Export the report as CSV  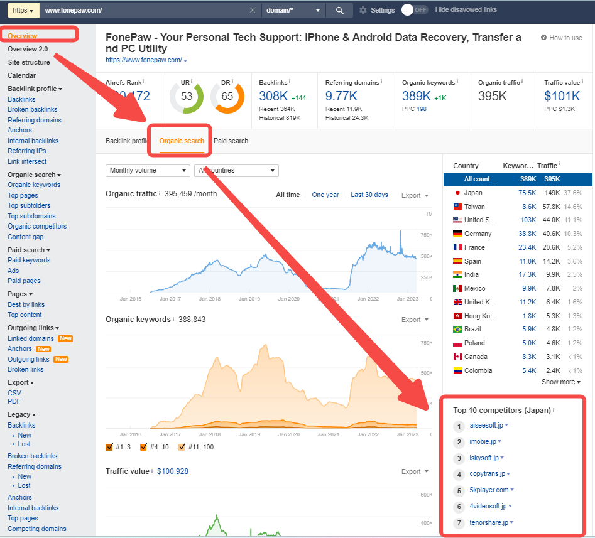(x=14, y=393)
